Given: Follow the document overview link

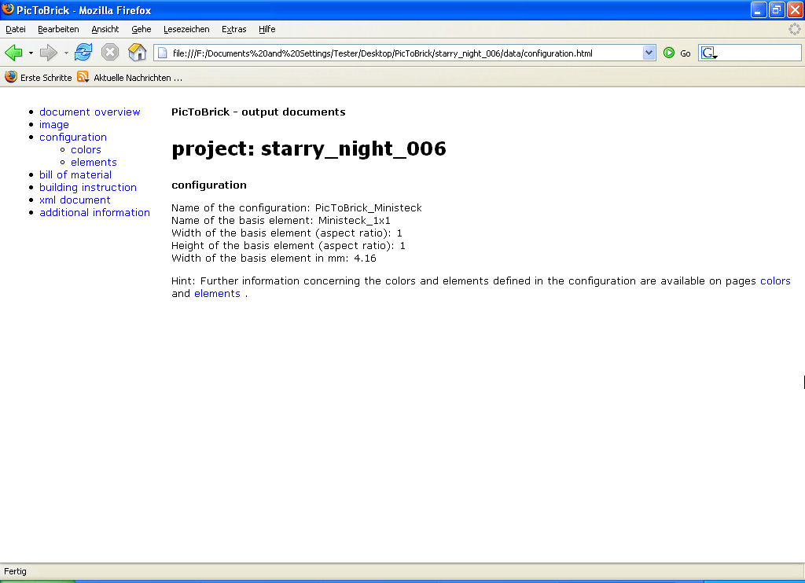Looking at the screenshot, I should coord(90,112).
